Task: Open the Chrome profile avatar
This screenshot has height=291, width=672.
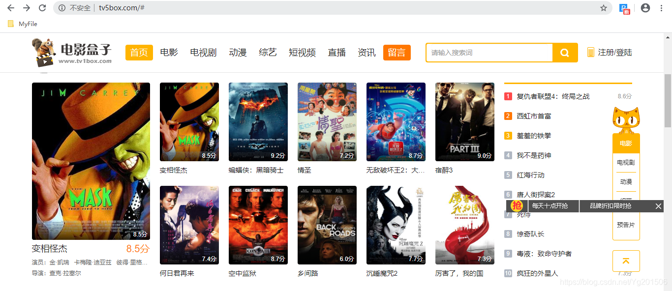Action: point(645,8)
